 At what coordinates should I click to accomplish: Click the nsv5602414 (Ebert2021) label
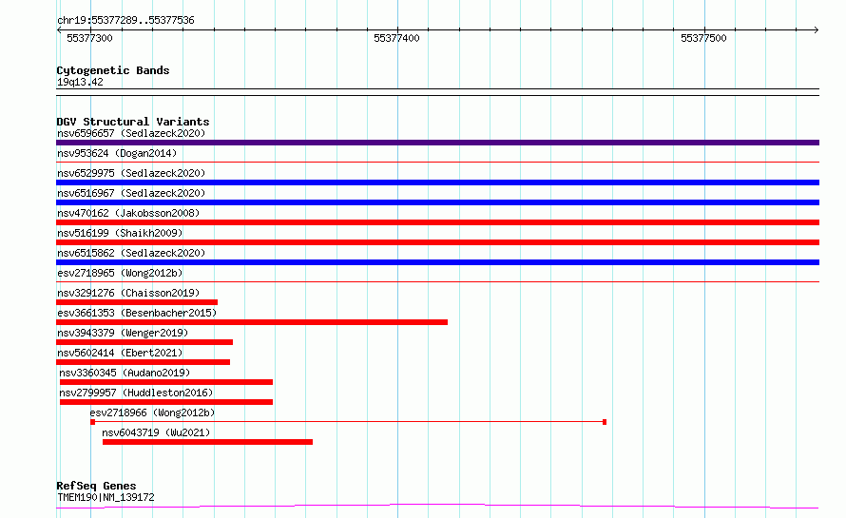pyautogui.click(x=120, y=353)
